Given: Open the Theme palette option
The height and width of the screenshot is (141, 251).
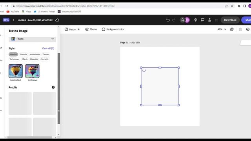Looking at the screenshot, I should pos(91,29).
